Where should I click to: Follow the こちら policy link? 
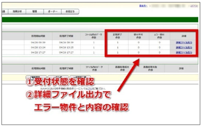(90, 89)
